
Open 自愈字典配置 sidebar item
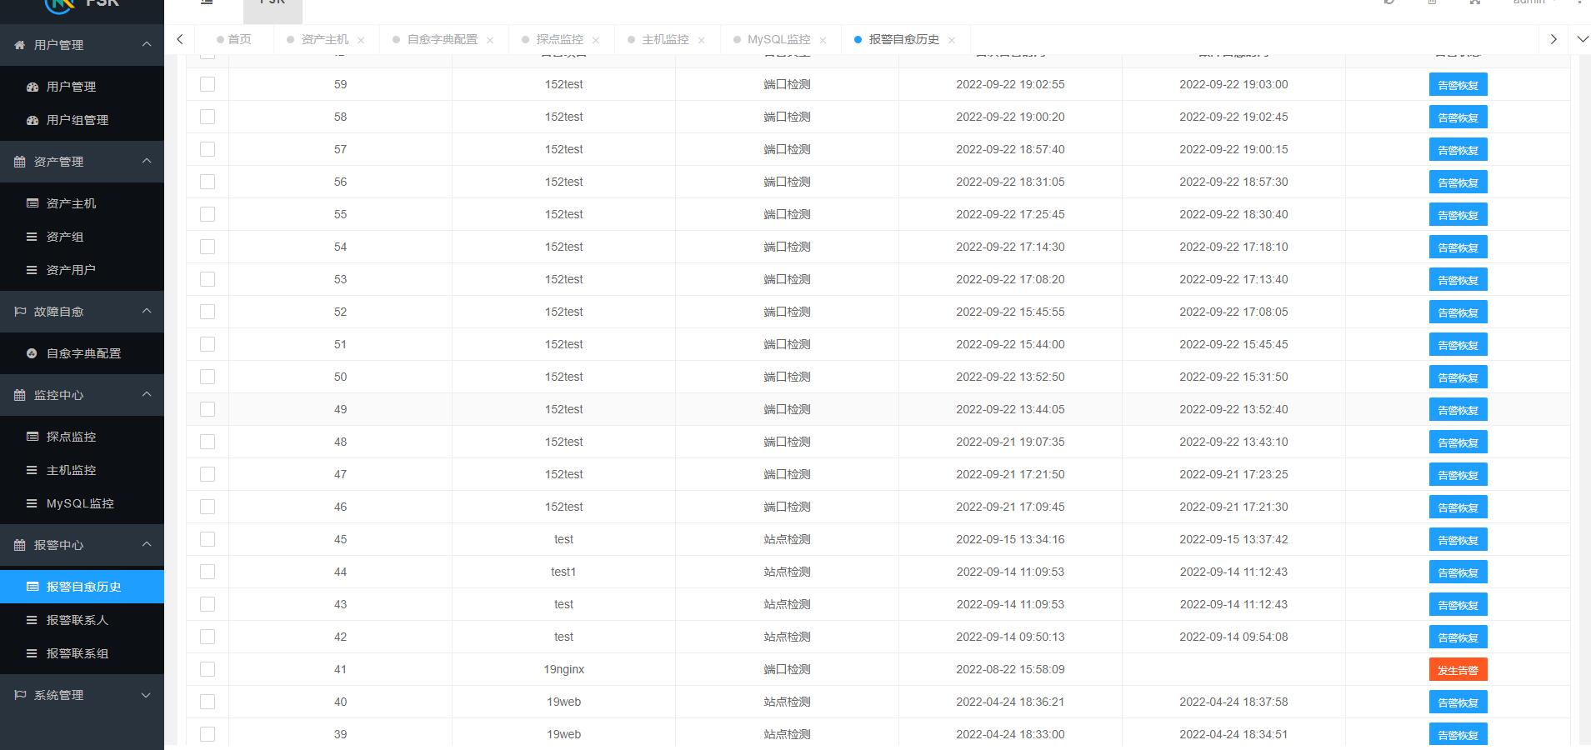pos(82,353)
